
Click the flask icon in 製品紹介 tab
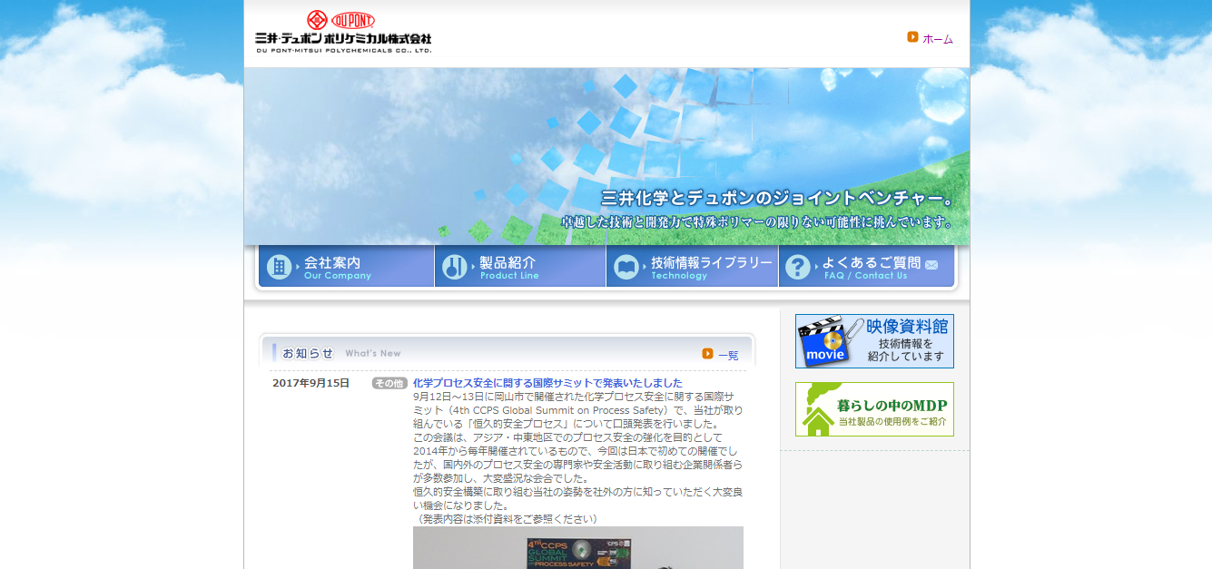click(455, 267)
